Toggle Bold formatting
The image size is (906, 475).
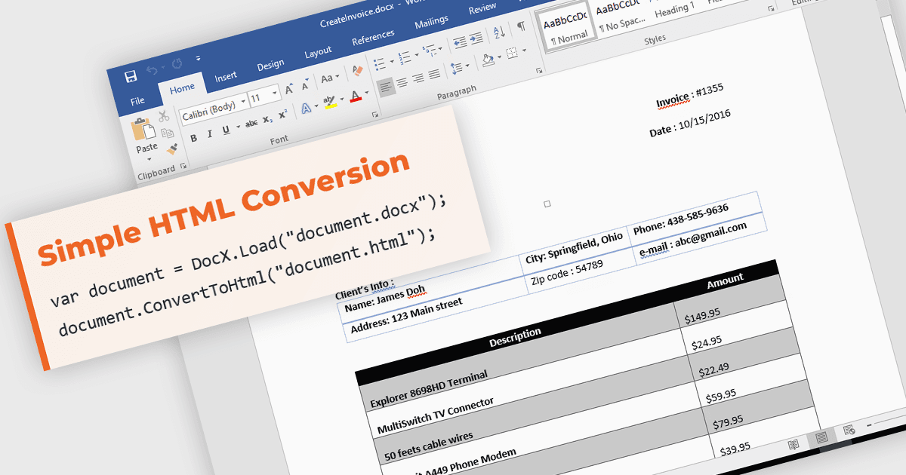pyautogui.click(x=193, y=137)
